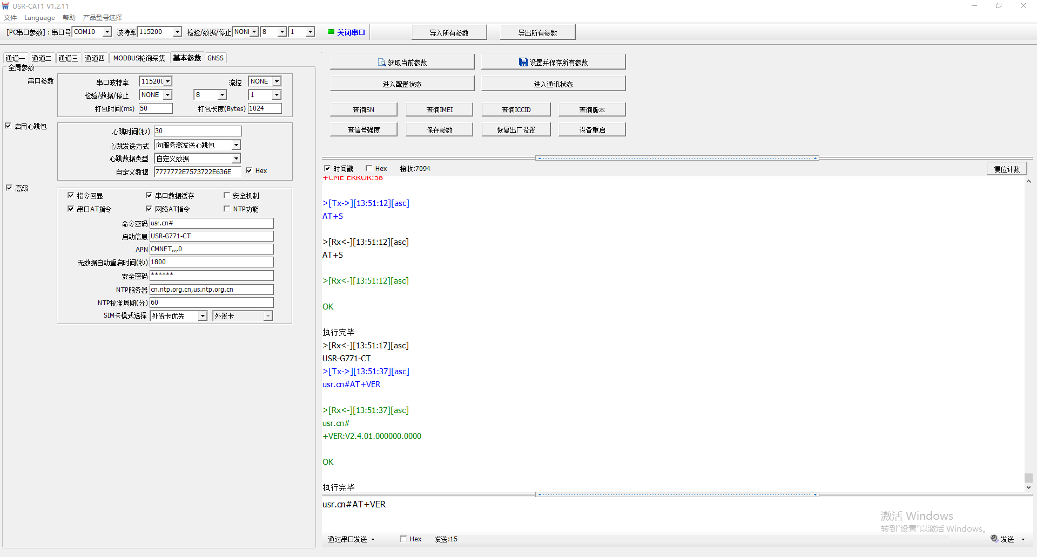
Task: Click the splitter handle above the log panel
Action: (x=677, y=158)
